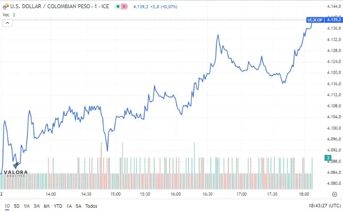Click the USDCOP price label tag
The height and width of the screenshot is (212, 343).
click(x=315, y=20)
